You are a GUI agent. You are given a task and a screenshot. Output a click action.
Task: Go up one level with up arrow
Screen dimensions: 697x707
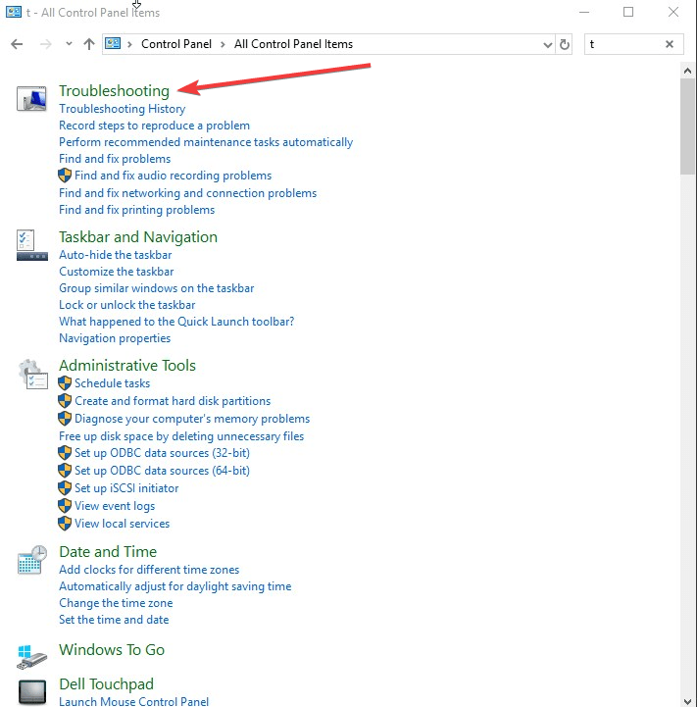pyautogui.click(x=89, y=44)
